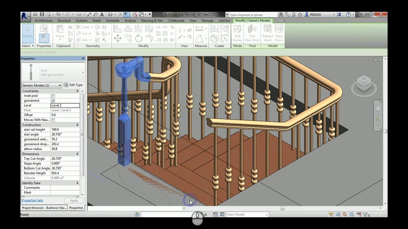
Task: Toggle the inset post checkbox
Action: (53, 96)
